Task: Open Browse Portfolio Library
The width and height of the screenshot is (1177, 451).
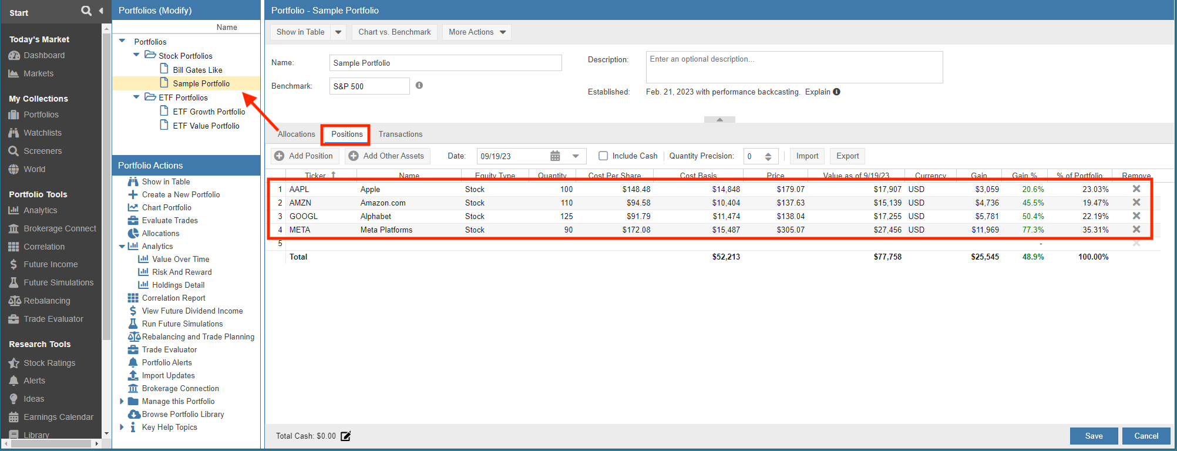Action: click(x=176, y=414)
